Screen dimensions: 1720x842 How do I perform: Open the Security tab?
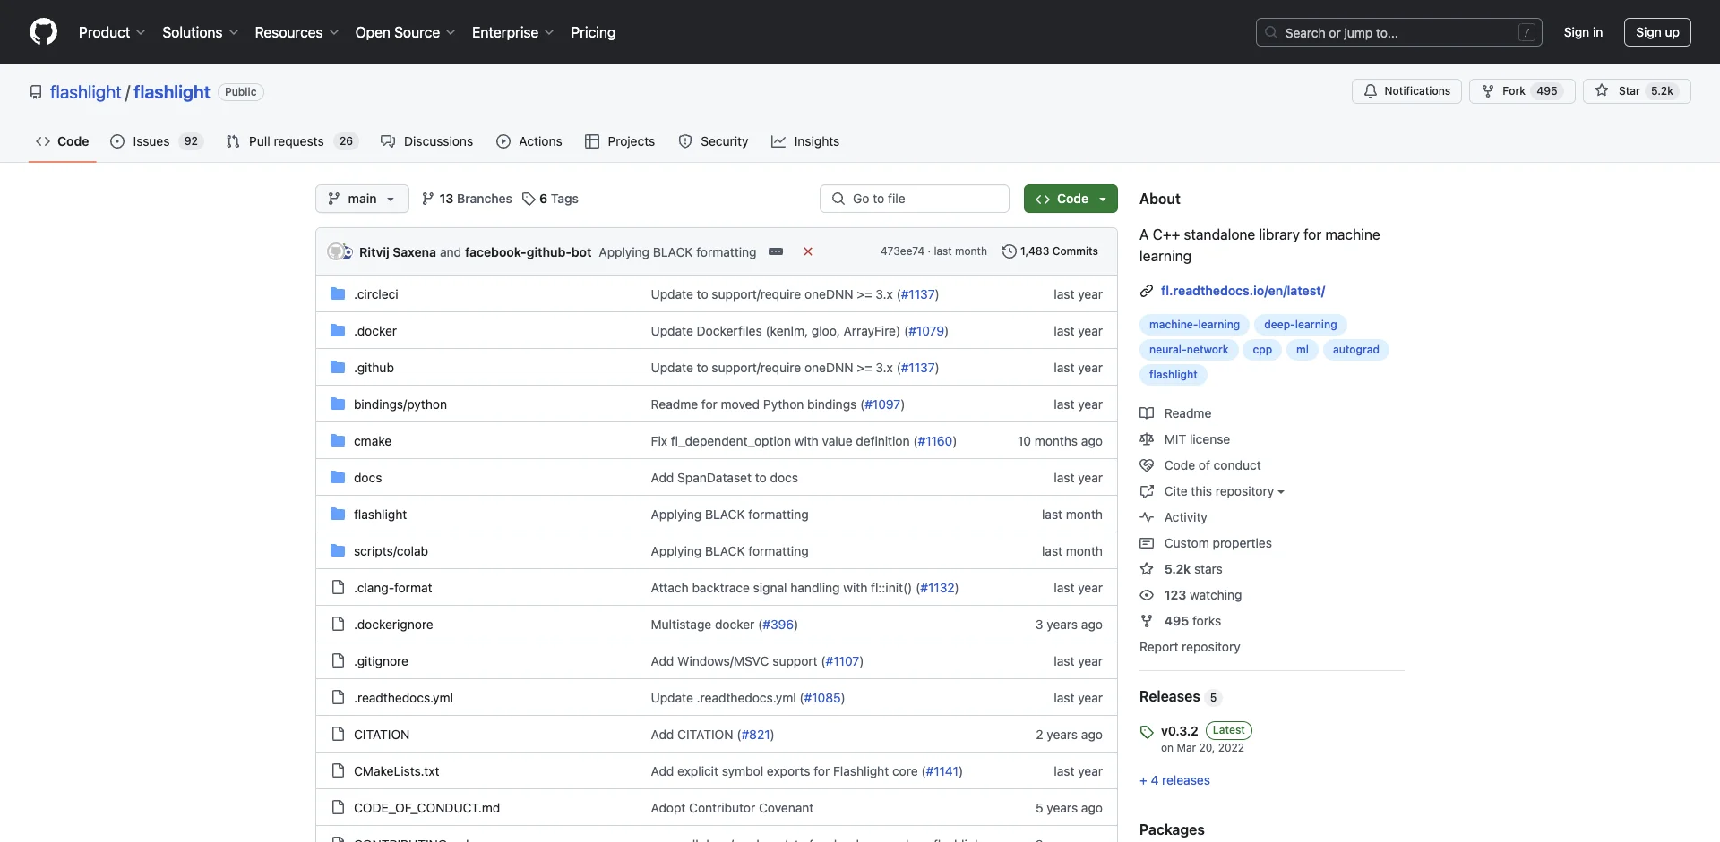713,141
